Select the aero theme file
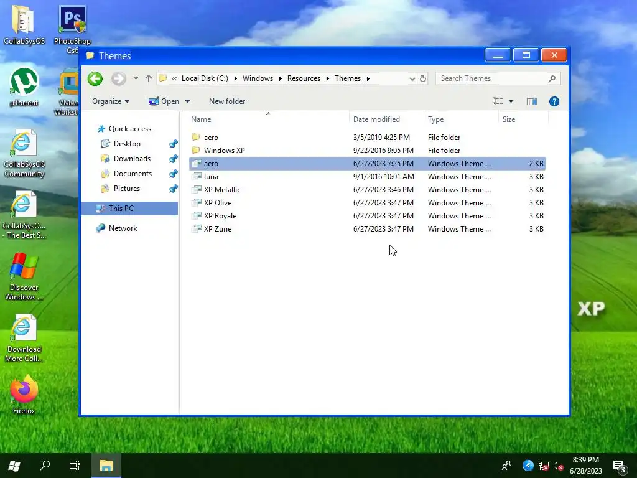The image size is (637, 478). coord(368,164)
